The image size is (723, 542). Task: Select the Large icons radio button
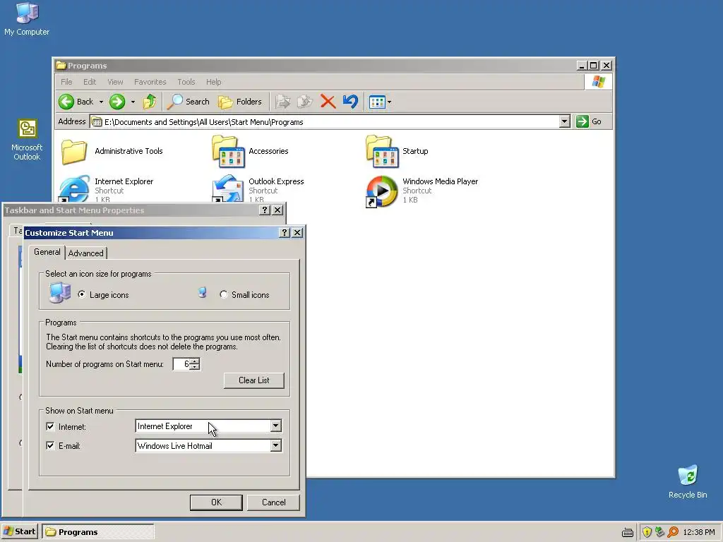(82, 294)
